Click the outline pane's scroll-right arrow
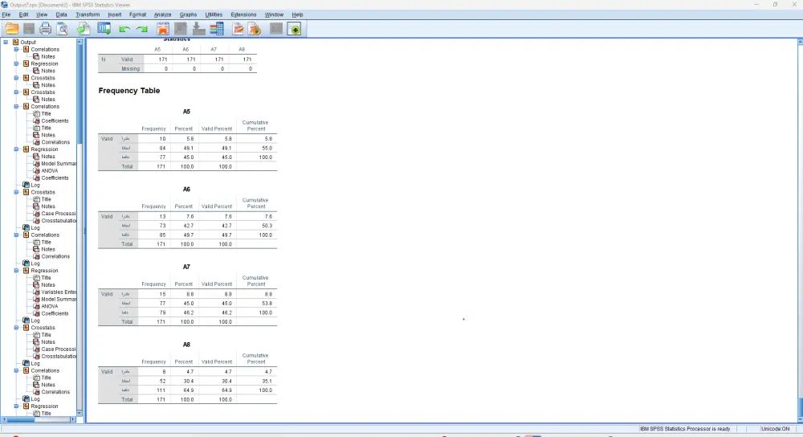The image size is (803, 437). [x=72, y=419]
